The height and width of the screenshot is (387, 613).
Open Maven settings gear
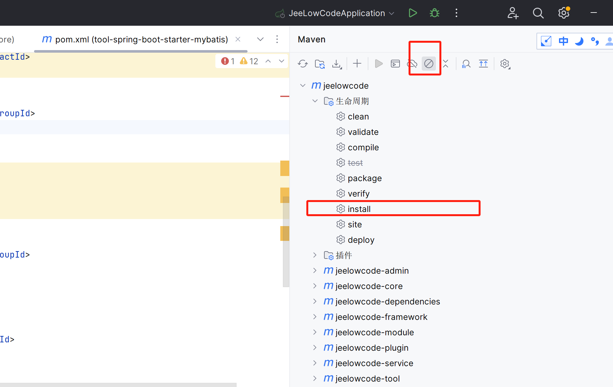pyautogui.click(x=505, y=64)
